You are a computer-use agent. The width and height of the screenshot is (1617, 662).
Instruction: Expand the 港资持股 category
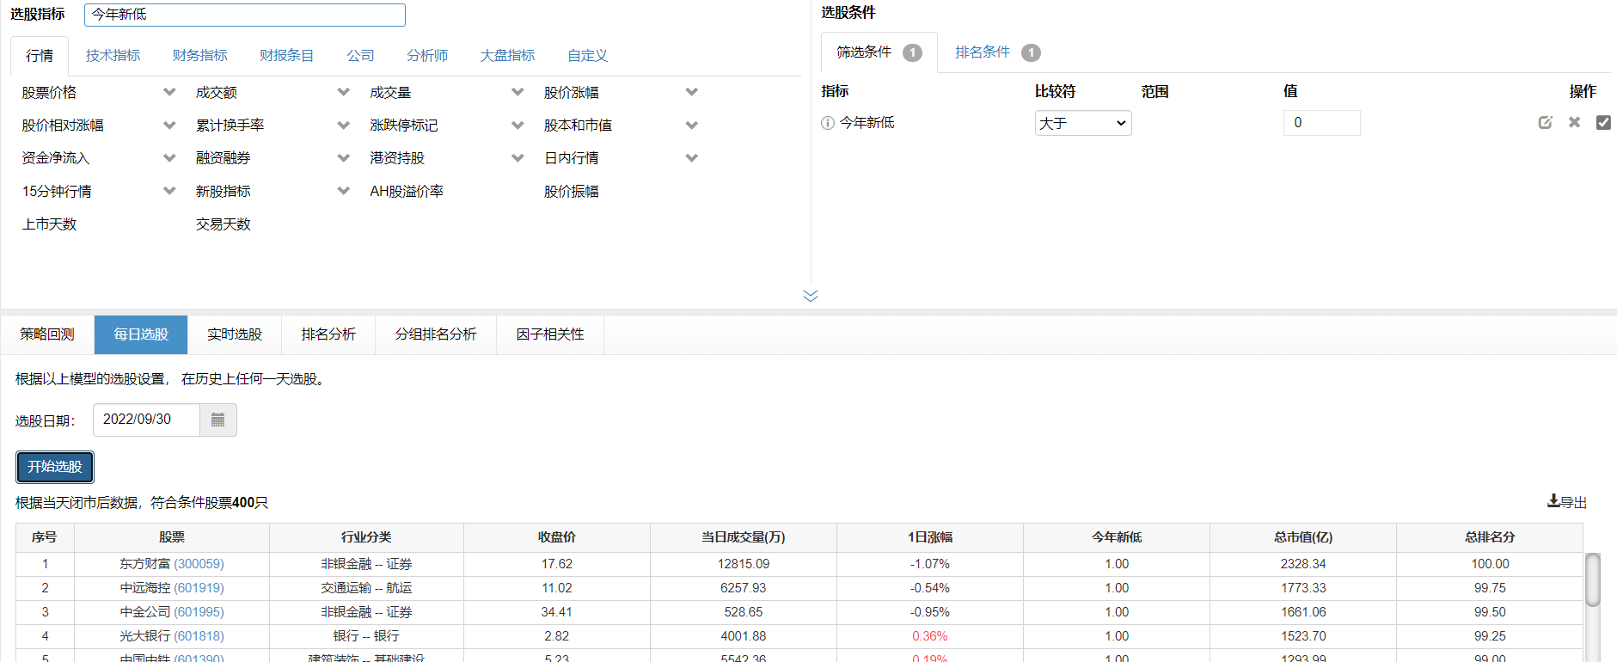(518, 158)
